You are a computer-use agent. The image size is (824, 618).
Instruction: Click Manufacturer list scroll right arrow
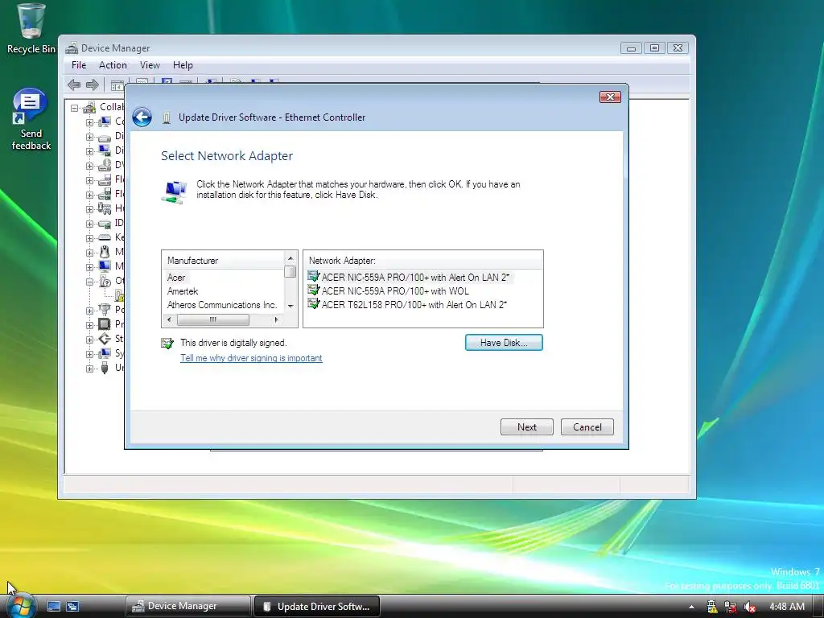277,319
